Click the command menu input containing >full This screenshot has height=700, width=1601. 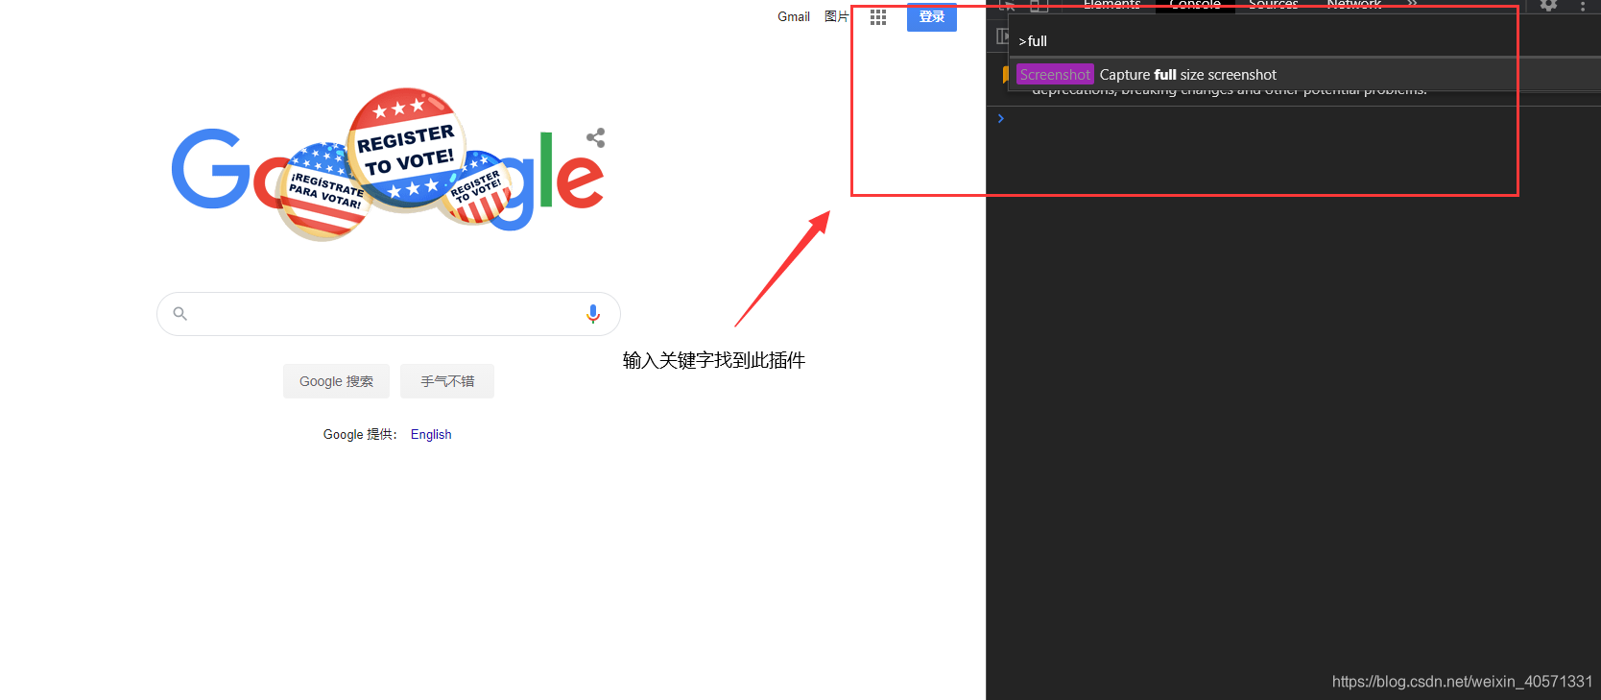(1304, 41)
